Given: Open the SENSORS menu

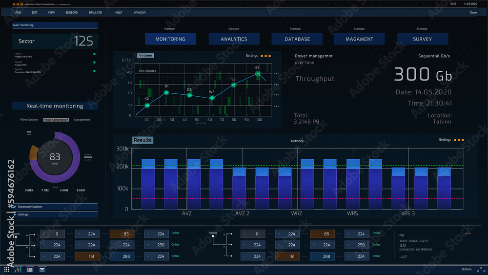Looking at the screenshot, I should (x=72, y=13).
